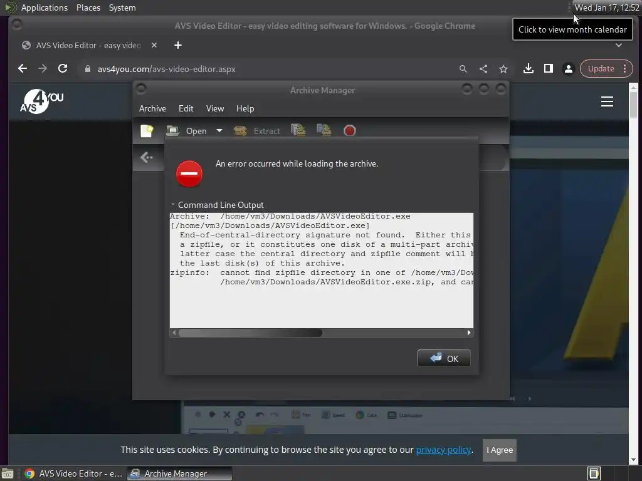Click the clock date in top panel
This screenshot has width=642, height=481.
(607, 8)
